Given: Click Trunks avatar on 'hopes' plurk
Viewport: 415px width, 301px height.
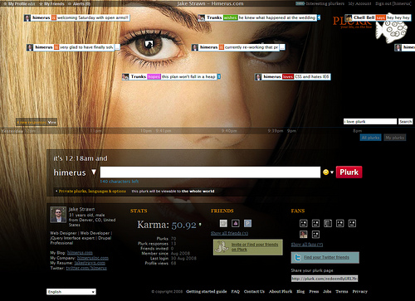Looking at the screenshot, I should (x=125, y=76).
